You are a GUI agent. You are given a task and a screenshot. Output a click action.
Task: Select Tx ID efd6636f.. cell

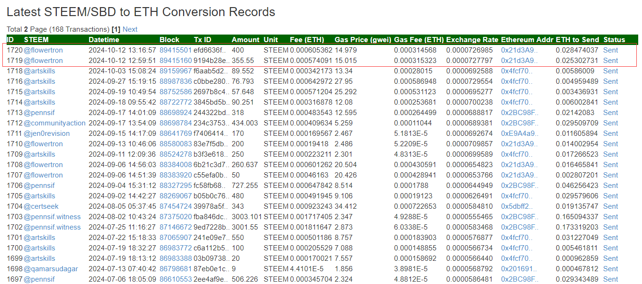pyautogui.click(x=210, y=50)
